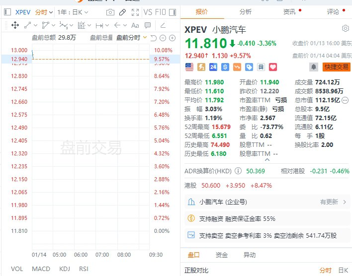This screenshot has width=352, height=276.
Task: Select 分时 in 正股对比 section
Action: (x=326, y=270)
